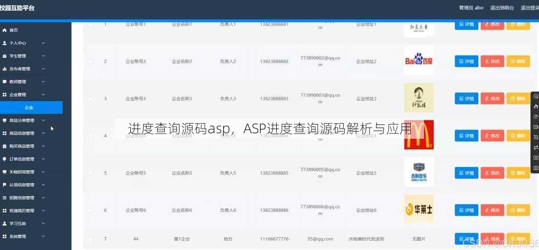Click cell 企业名称6
This screenshot has height=250, width=539.
(182, 210)
